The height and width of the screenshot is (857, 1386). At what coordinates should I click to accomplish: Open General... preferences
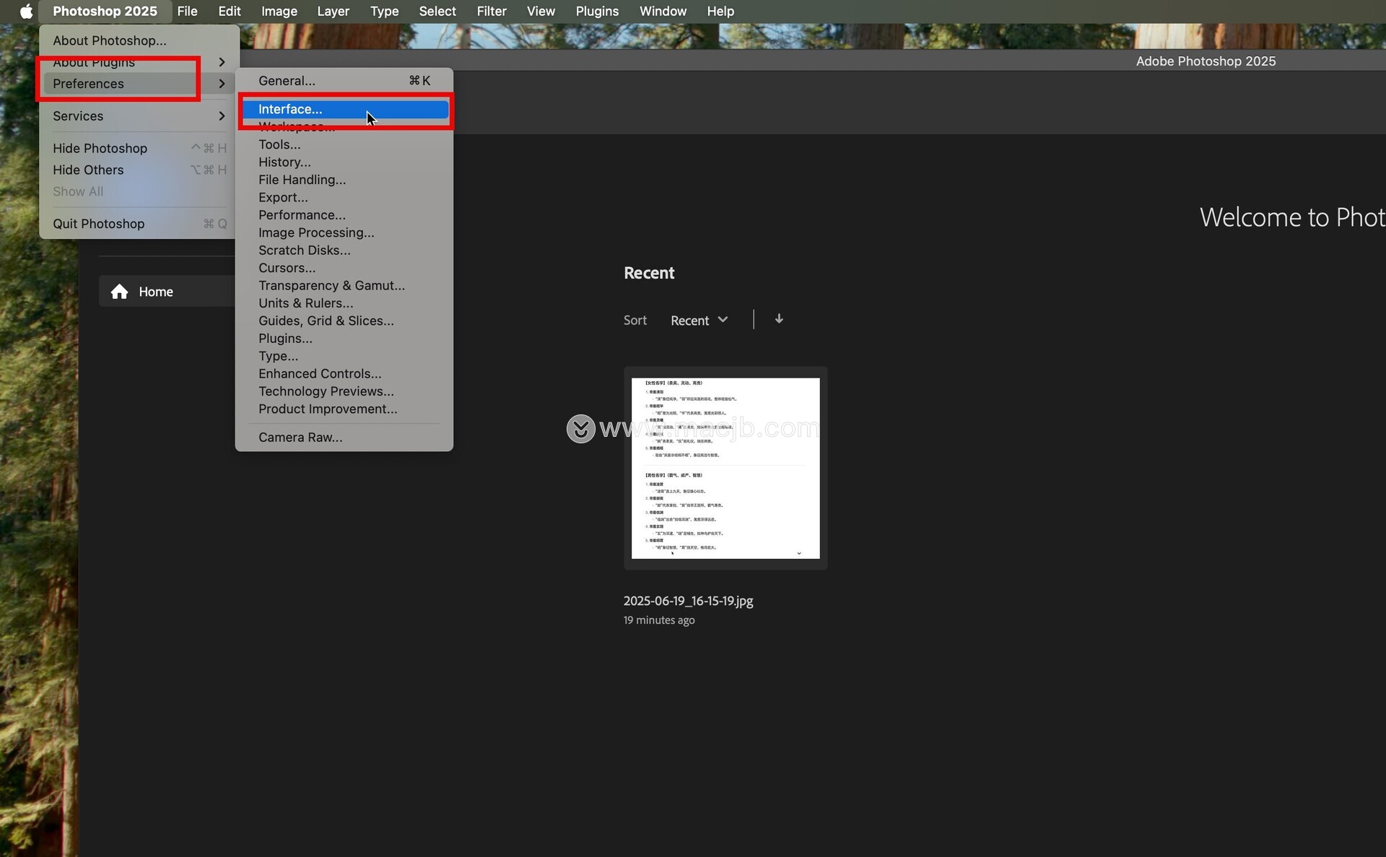point(344,81)
